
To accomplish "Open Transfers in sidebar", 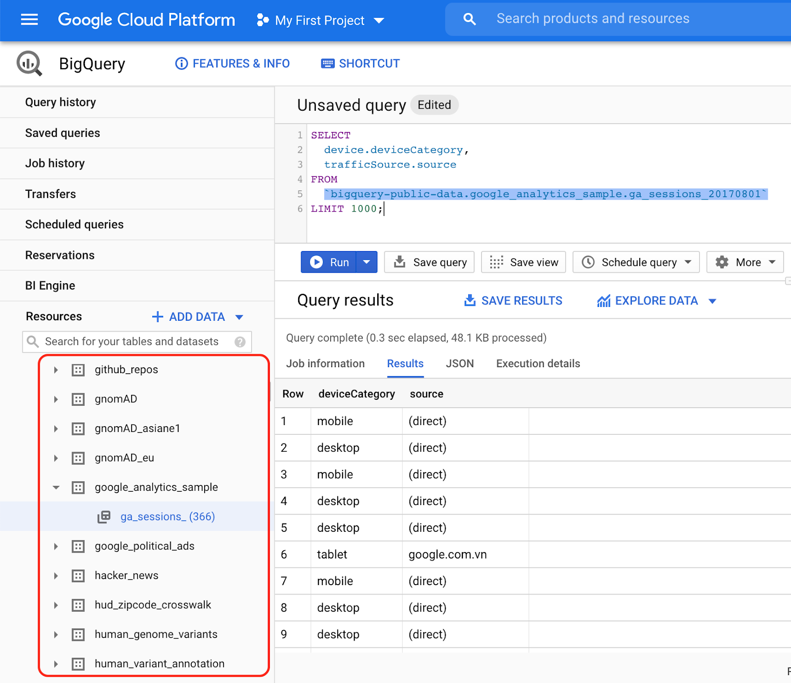I will coord(137,194).
